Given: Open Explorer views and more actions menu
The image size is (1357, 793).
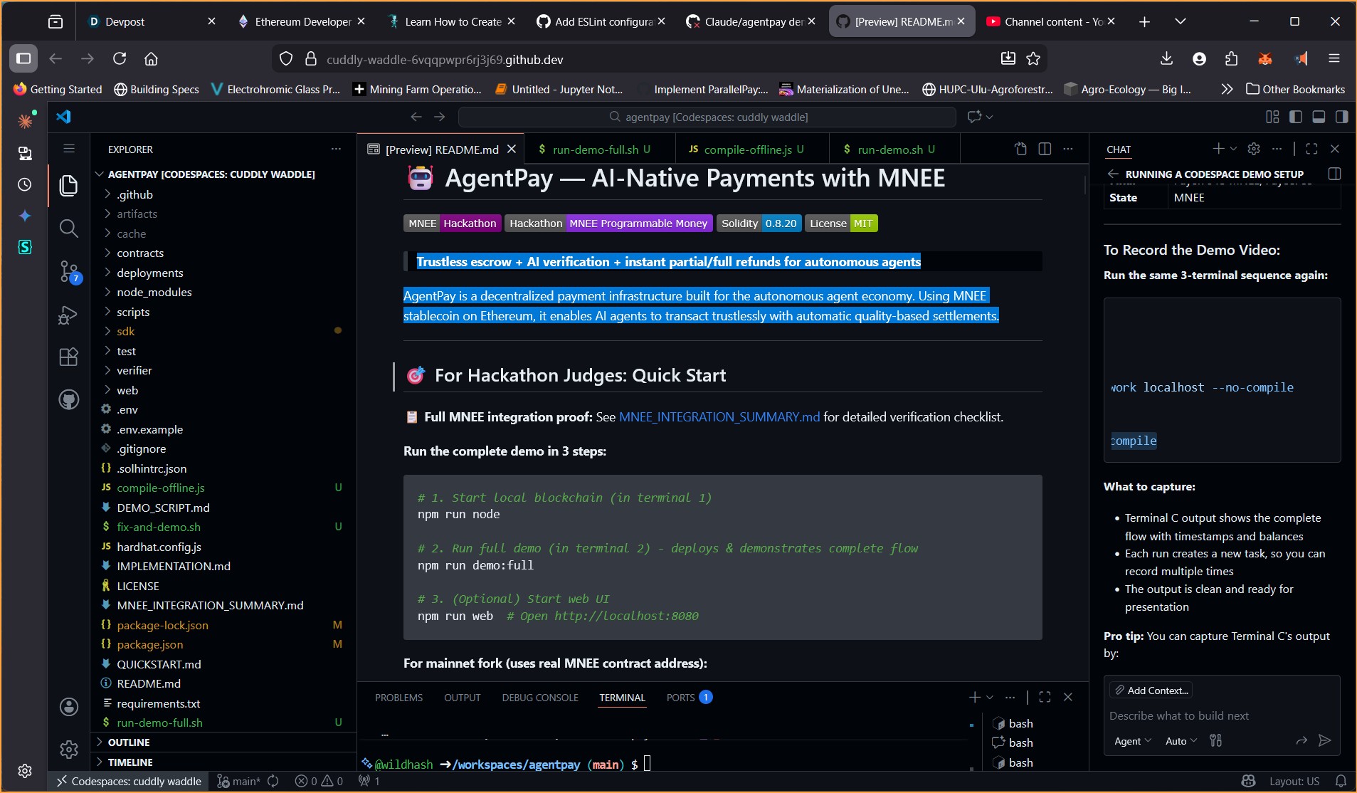Looking at the screenshot, I should click(336, 149).
